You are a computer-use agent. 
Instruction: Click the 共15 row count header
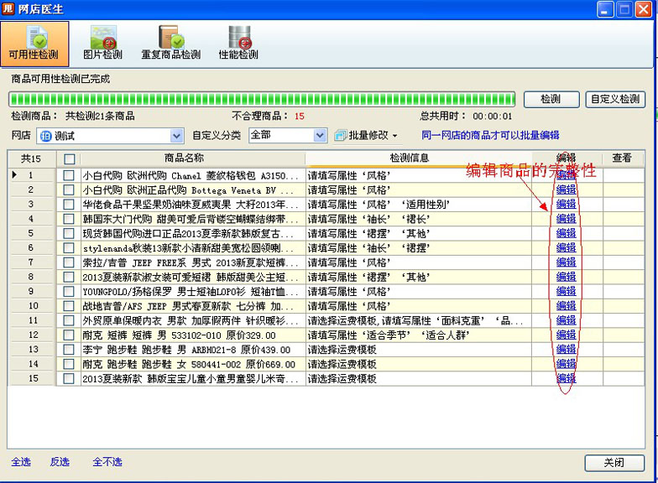click(31, 159)
